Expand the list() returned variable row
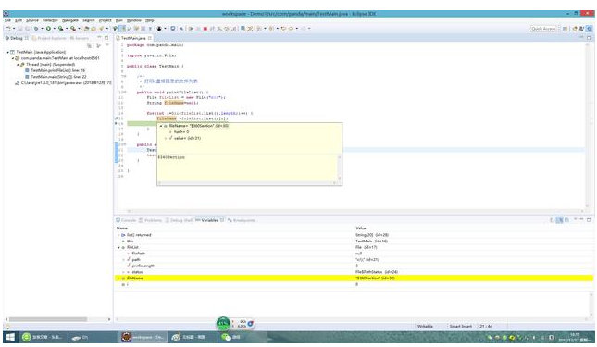597x347 pixels. (x=118, y=235)
